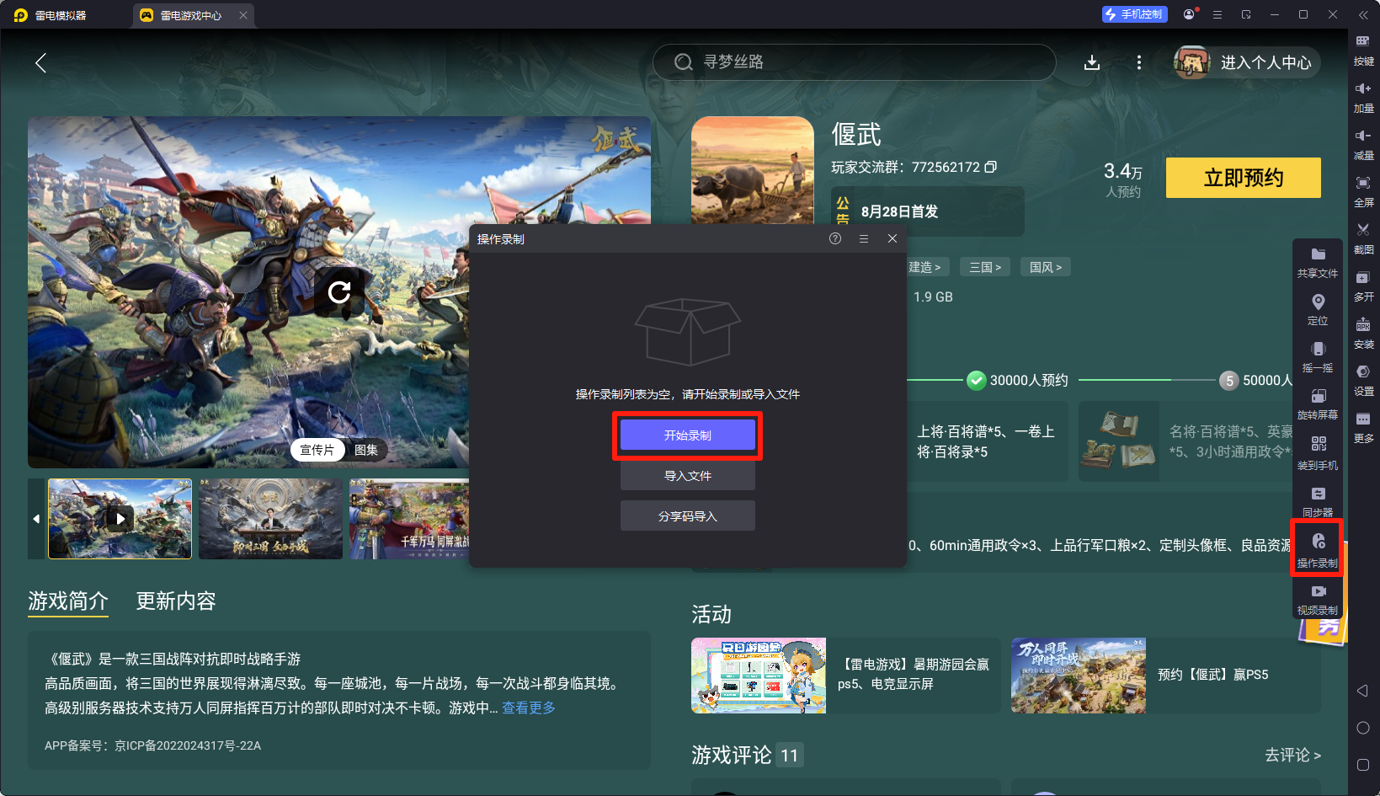Go back with the game center arrow
Image resolution: width=1380 pixels, height=796 pixels.
coord(40,62)
